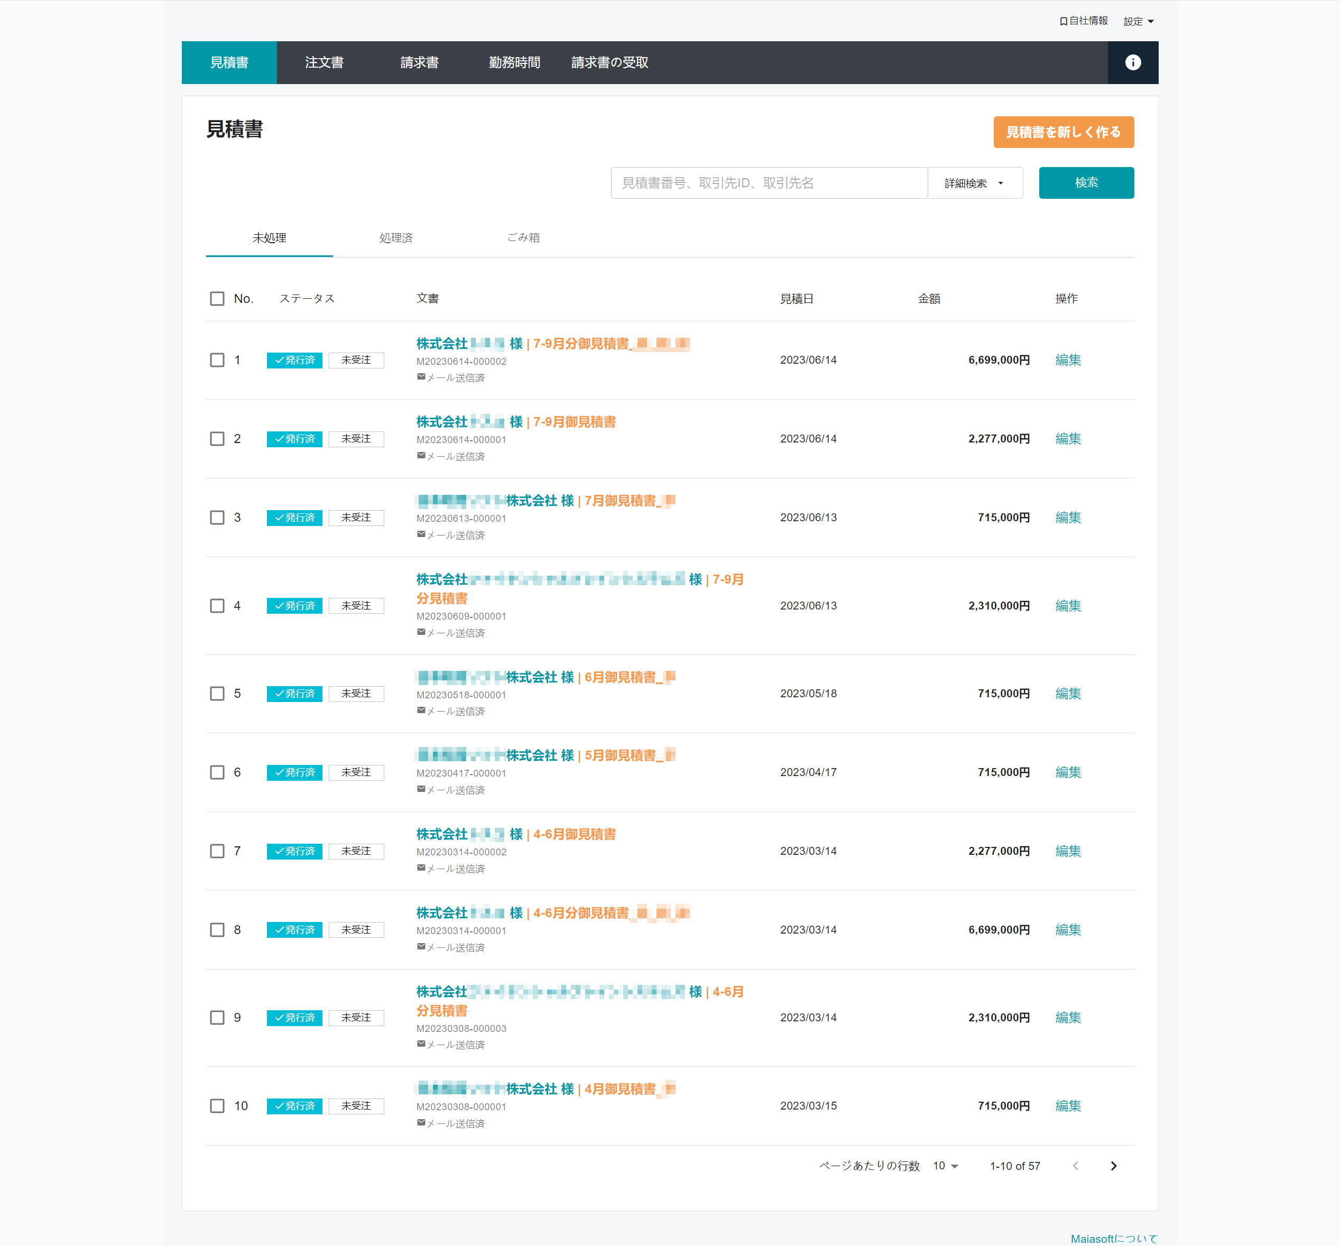Open the 7-9月御見積書 document title in row 2
Viewport: 1340px width, 1246px height.
coord(574,422)
